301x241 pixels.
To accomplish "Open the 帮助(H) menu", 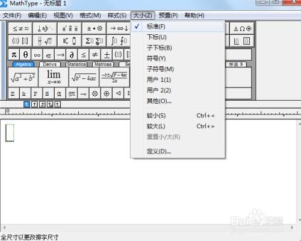I will (194, 16).
